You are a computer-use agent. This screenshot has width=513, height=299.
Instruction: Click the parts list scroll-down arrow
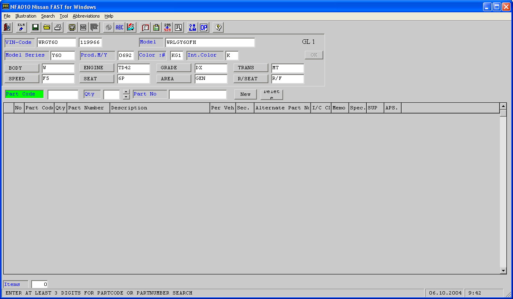tap(503, 271)
